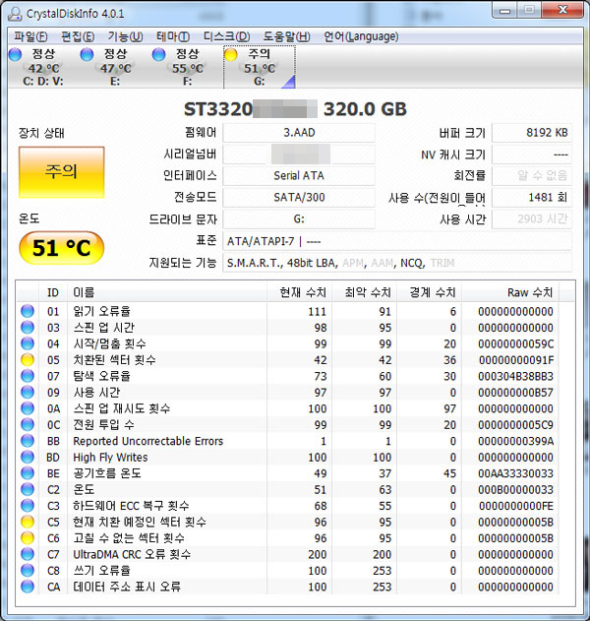
Task: Click the 최악 수치 column header
Action: pos(364,292)
